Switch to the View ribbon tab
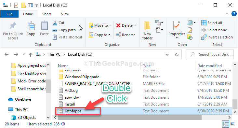This screenshot has width=238, height=128. click(x=65, y=14)
